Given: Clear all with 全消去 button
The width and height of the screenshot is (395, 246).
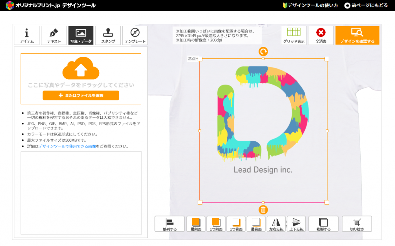Looking at the screenshot, I should [321, 35].
